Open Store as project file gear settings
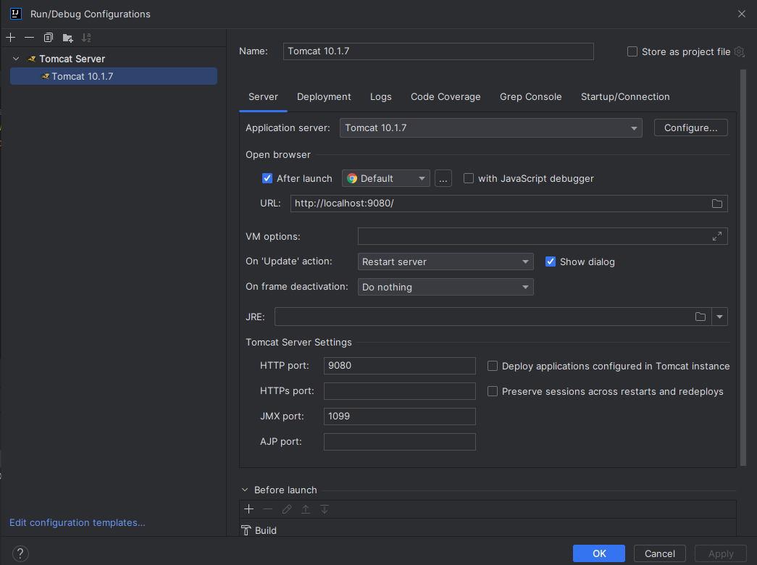The image size is (757, 565). tap(739, 51)
